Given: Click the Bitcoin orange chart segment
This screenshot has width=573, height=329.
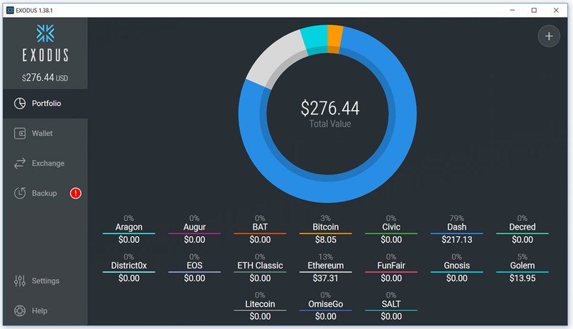Looking at the screenshot, I should [x=334, y=39].
